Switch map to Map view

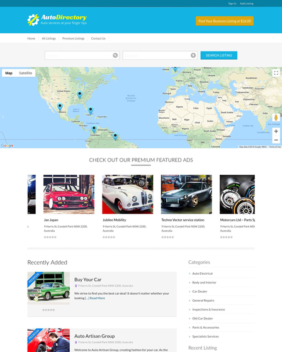9,73
